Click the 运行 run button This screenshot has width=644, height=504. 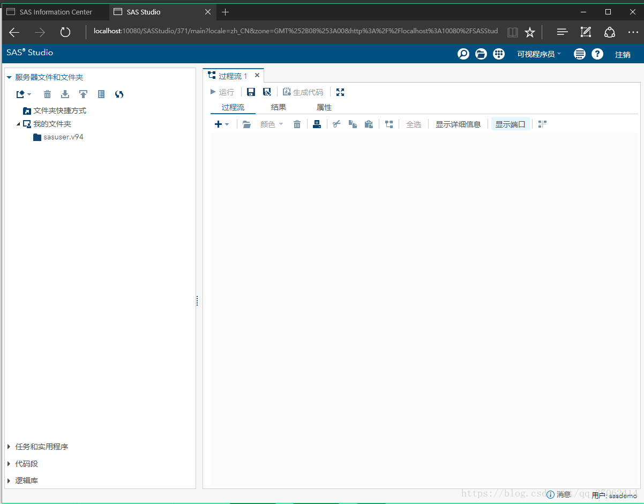point(222,92)
